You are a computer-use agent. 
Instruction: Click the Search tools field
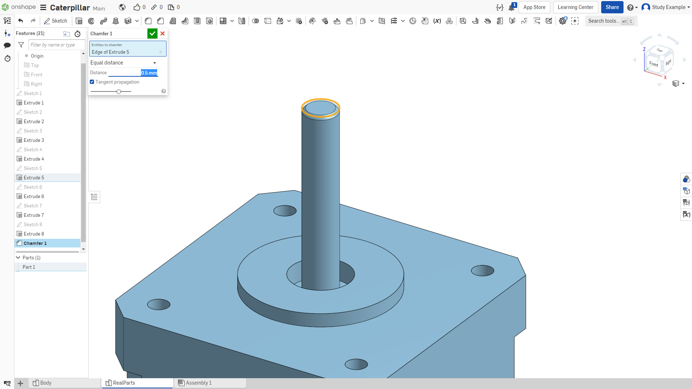611,21
